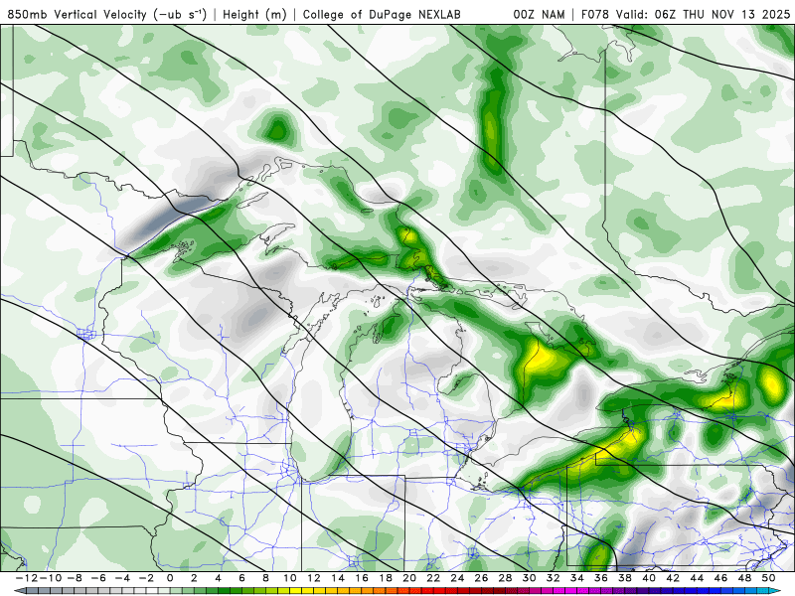Click the "40" color scale label

649,578
